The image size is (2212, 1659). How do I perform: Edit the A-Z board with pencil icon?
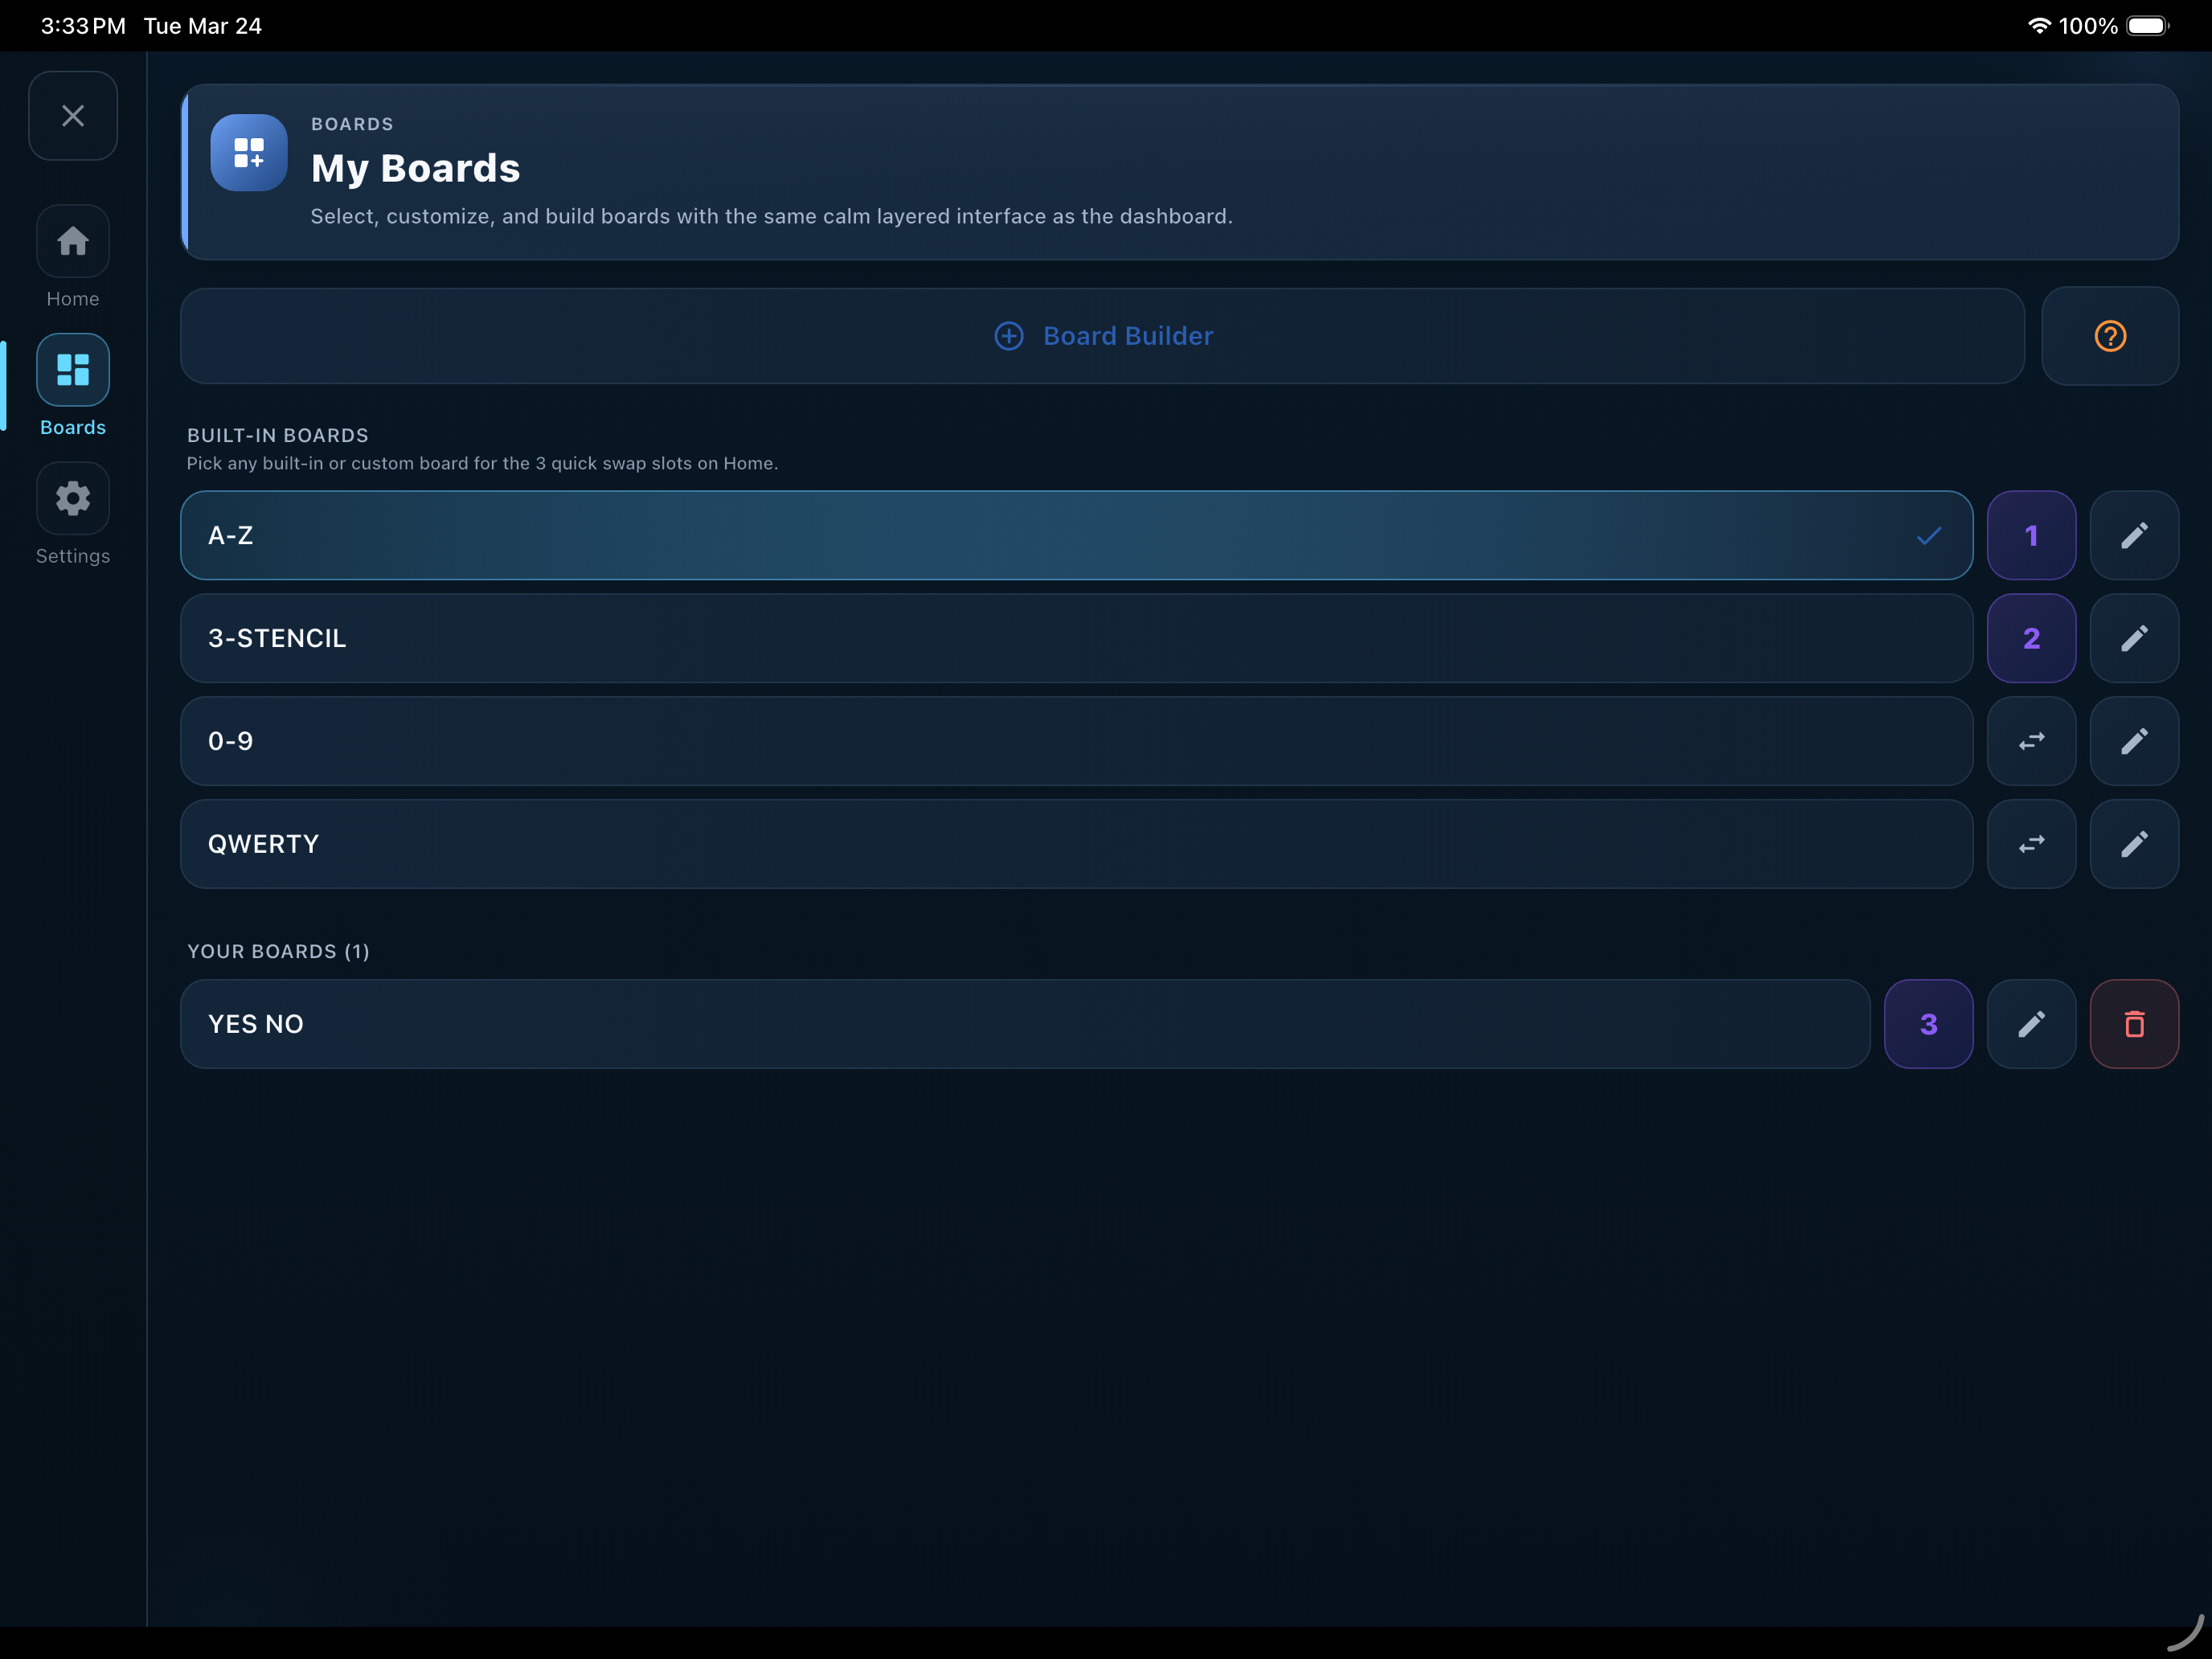2134,535
